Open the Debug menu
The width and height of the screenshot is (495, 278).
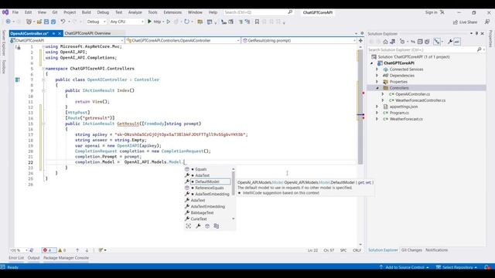(103, 12)
